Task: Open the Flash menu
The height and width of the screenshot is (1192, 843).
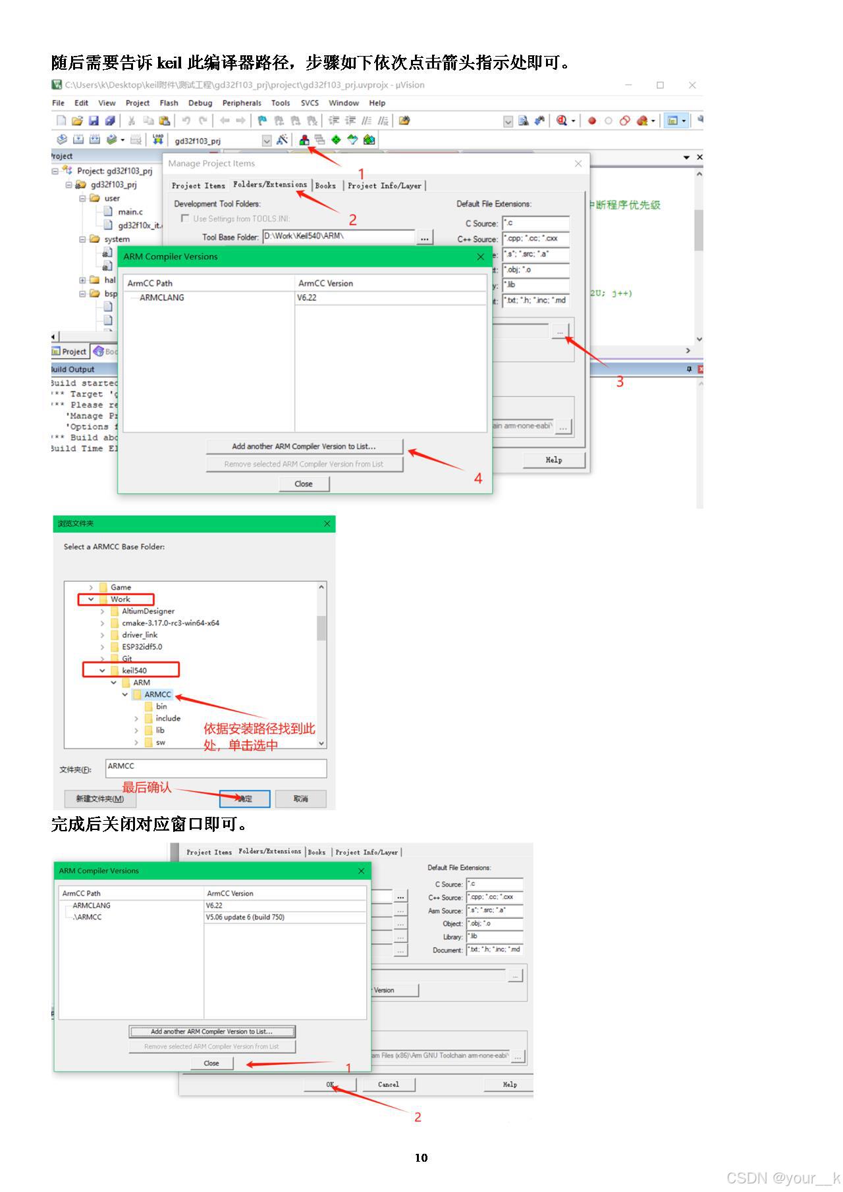Action: (169, 103)
